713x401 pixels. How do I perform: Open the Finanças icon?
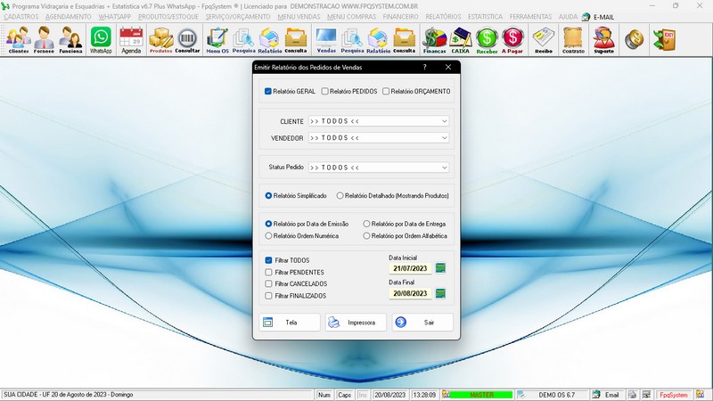point(434,40)
